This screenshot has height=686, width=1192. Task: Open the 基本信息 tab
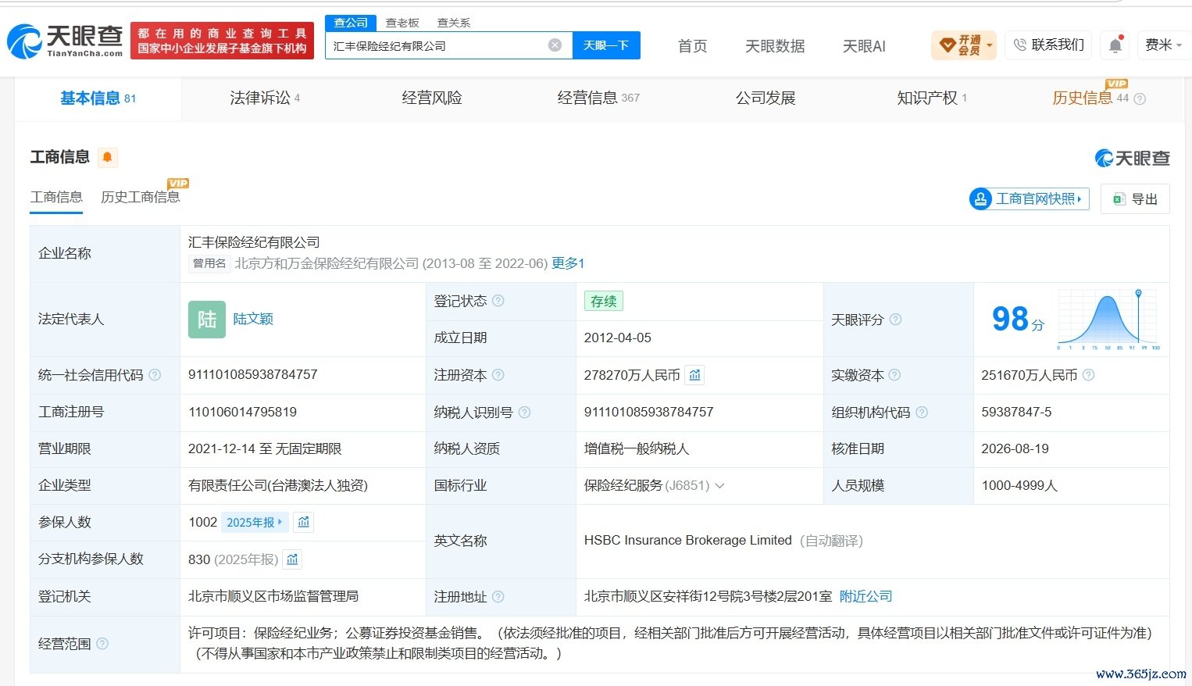(98, 98)
